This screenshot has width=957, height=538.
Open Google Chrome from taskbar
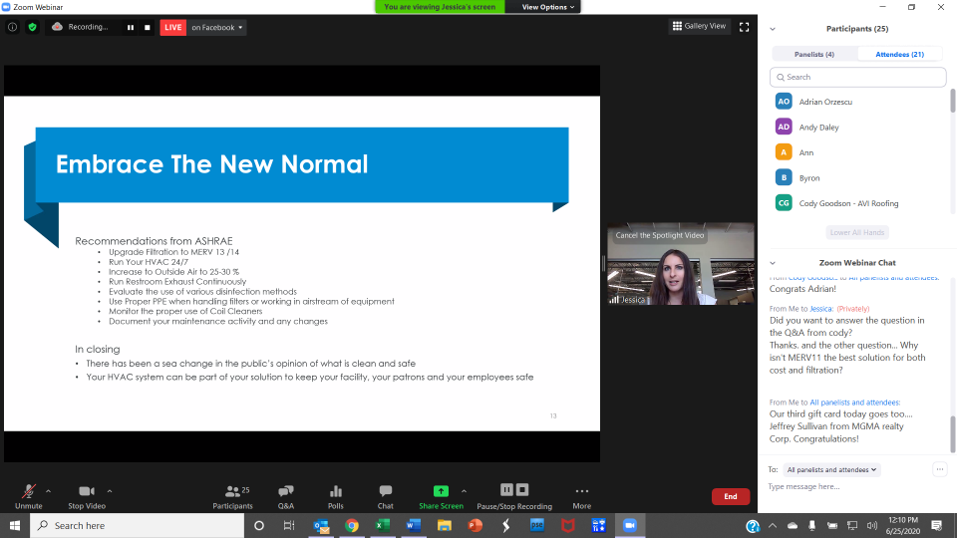[352, 525]
